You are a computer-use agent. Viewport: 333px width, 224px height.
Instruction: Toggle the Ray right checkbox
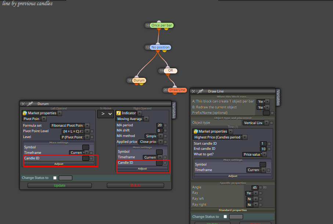[x=260, y=205]
